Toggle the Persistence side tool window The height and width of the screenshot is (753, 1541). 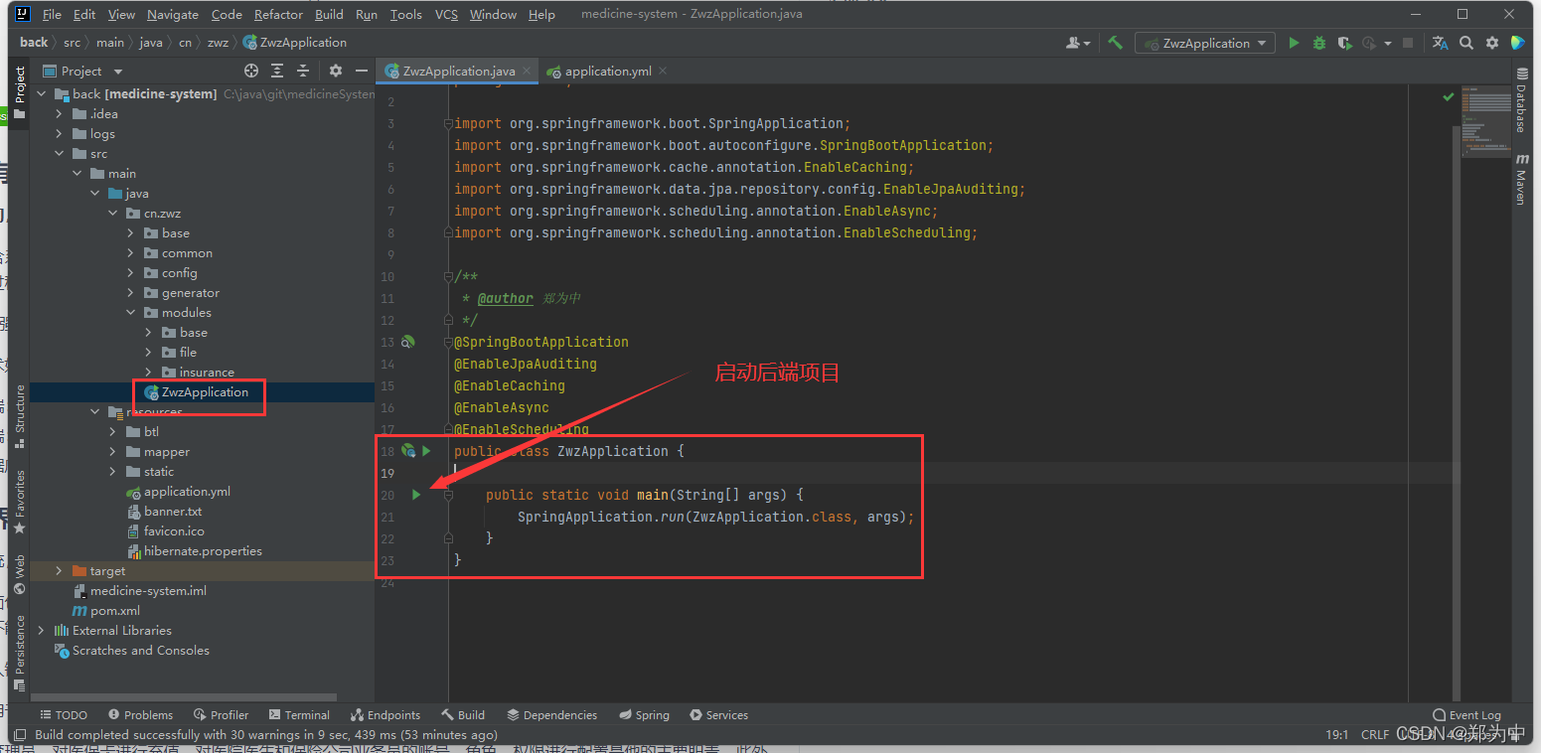pyautogui.click(x=19, y=652)
